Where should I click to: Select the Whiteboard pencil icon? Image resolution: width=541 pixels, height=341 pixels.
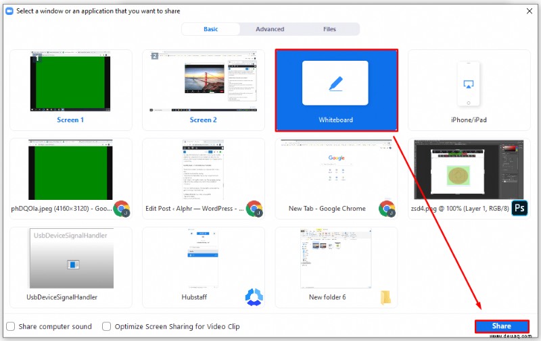coord(335,83)
